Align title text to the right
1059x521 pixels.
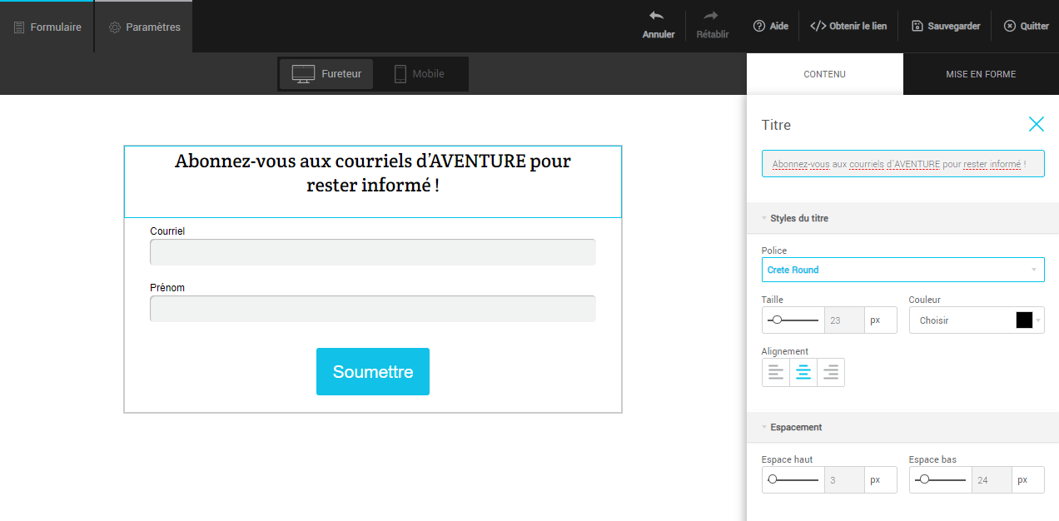(x=831, y=373)
